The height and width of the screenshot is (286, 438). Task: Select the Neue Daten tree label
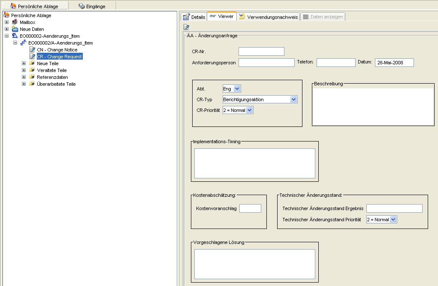[32, 29]
